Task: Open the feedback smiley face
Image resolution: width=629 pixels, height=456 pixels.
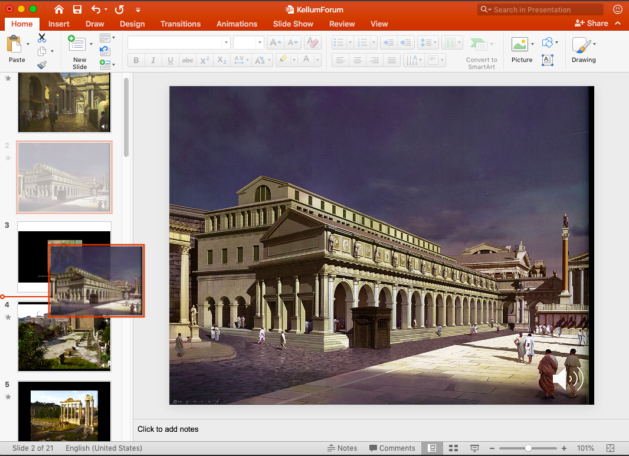Action: (x=618, y=9)
